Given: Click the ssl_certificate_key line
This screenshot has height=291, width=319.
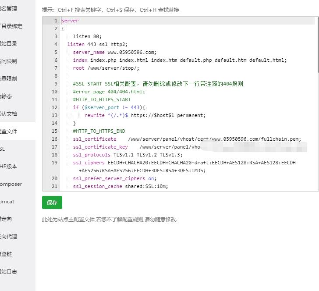Looking at the screenshot, I should tap(137, 147).
